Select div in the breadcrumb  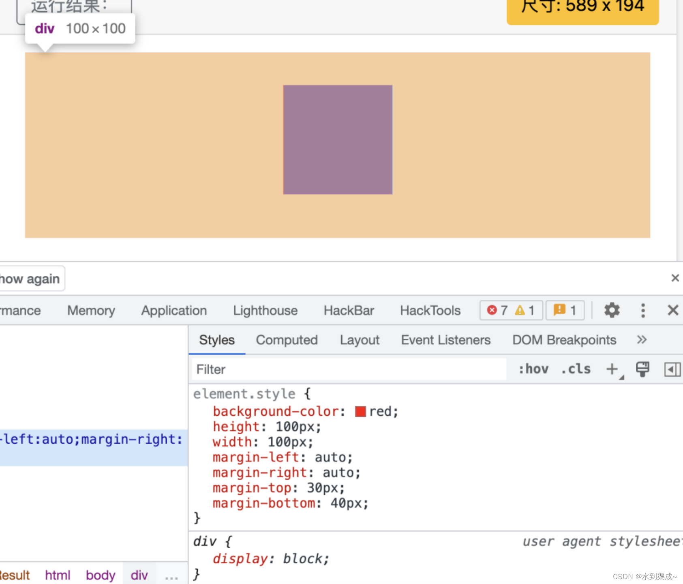tap(139, 575)
